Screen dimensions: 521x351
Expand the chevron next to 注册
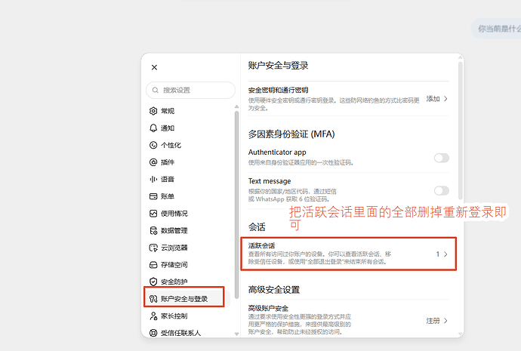pyautogui.click(x=445, y=321)
